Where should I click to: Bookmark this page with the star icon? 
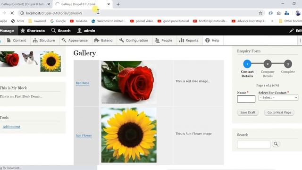[260, 13]
